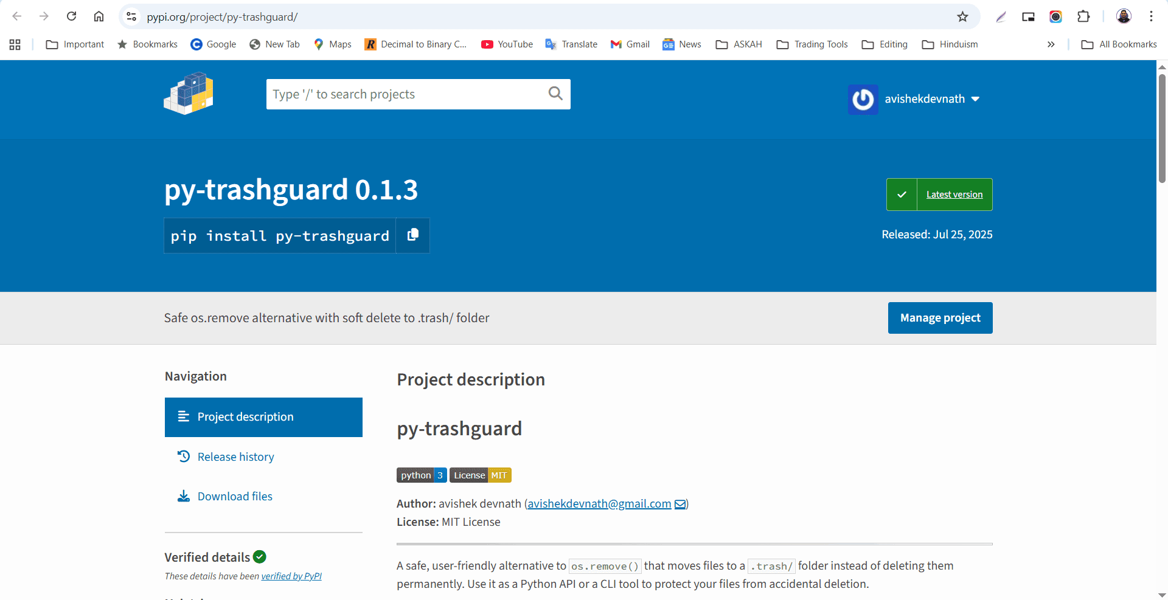This screenshot has width=1168, height=600.
Task: Open Google Translate bookmark
Action: point(571,44)
